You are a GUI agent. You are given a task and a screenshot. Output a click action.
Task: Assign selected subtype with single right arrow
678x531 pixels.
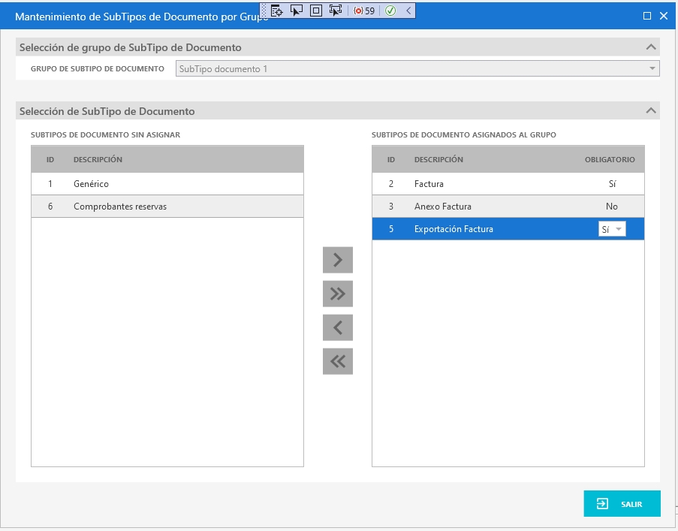338,260
